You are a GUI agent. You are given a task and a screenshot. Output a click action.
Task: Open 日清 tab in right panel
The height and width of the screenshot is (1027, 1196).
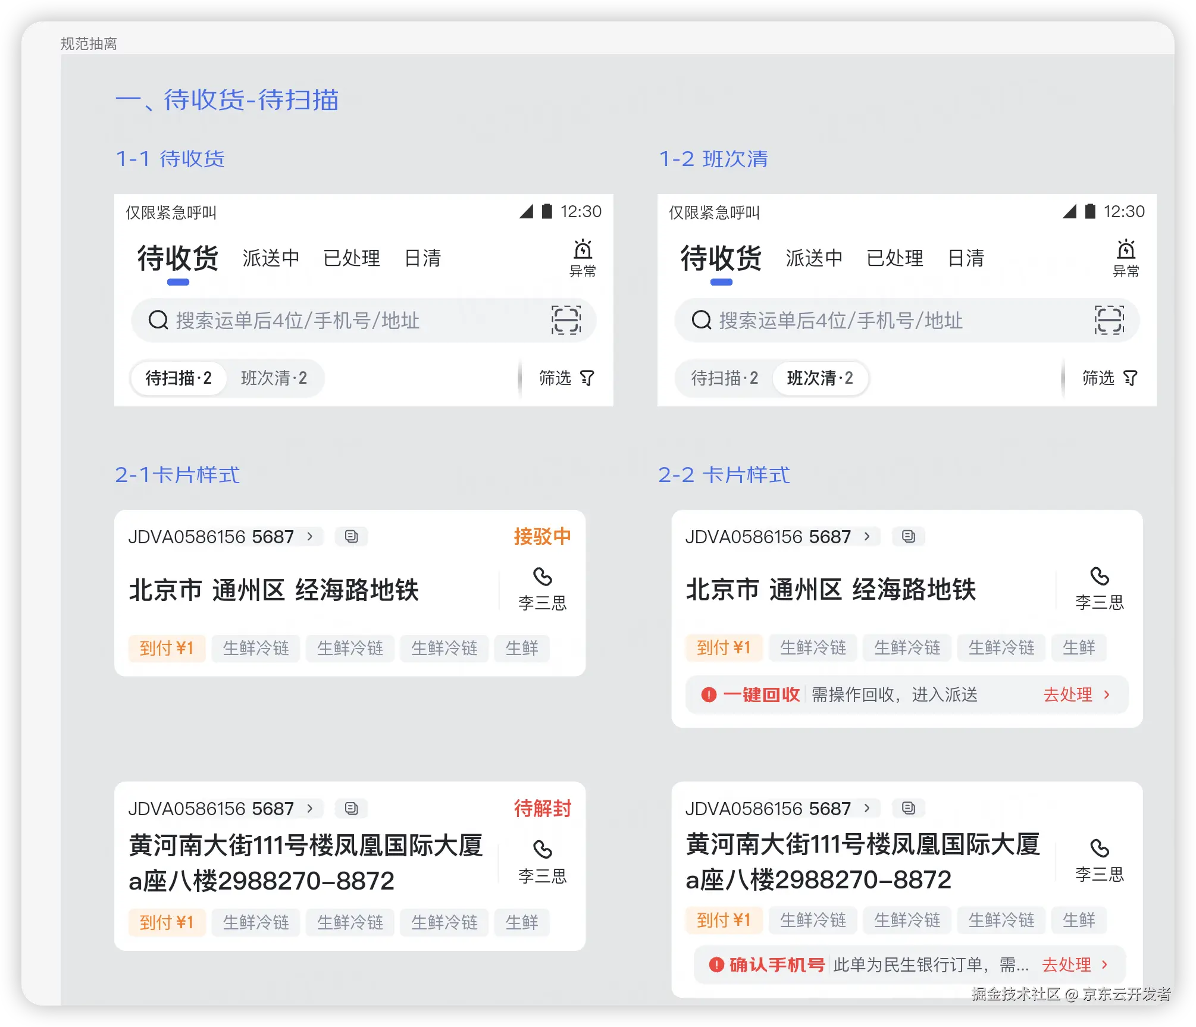pos(965,258)
